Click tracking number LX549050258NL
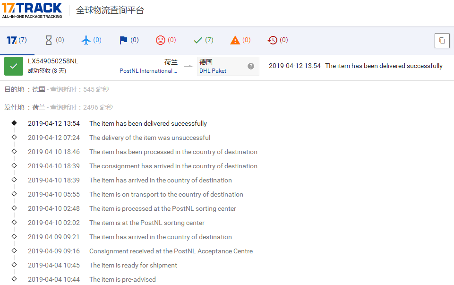Viewport: 454px width, 285px height. pyautogui.click(x=54, y=61)
